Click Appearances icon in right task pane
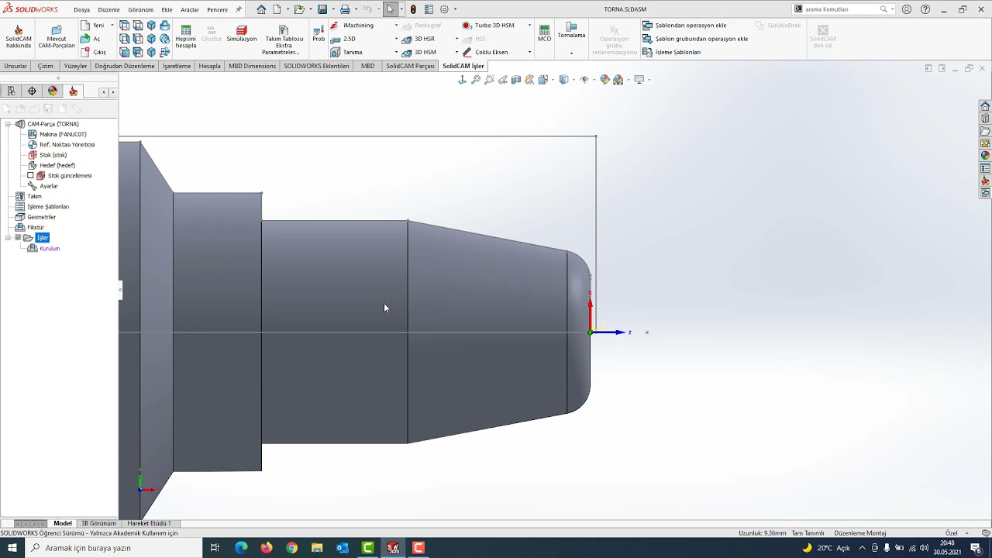The height and width of the screenshot is (558, 992). (985, 156)
